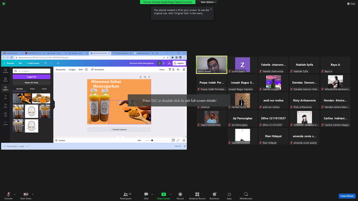Open Catatan notes in the bottom bar
The width and height of the screenshot is (358, 201).
point(60,140)
